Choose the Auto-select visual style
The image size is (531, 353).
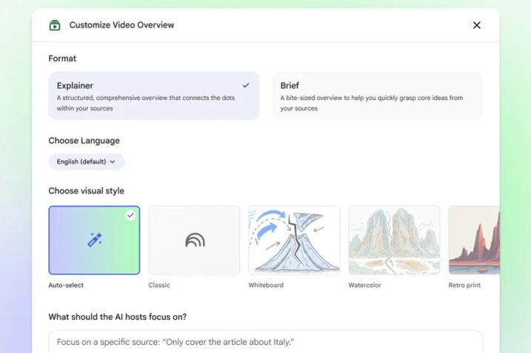pyautogui.click(x=94, y=240)
